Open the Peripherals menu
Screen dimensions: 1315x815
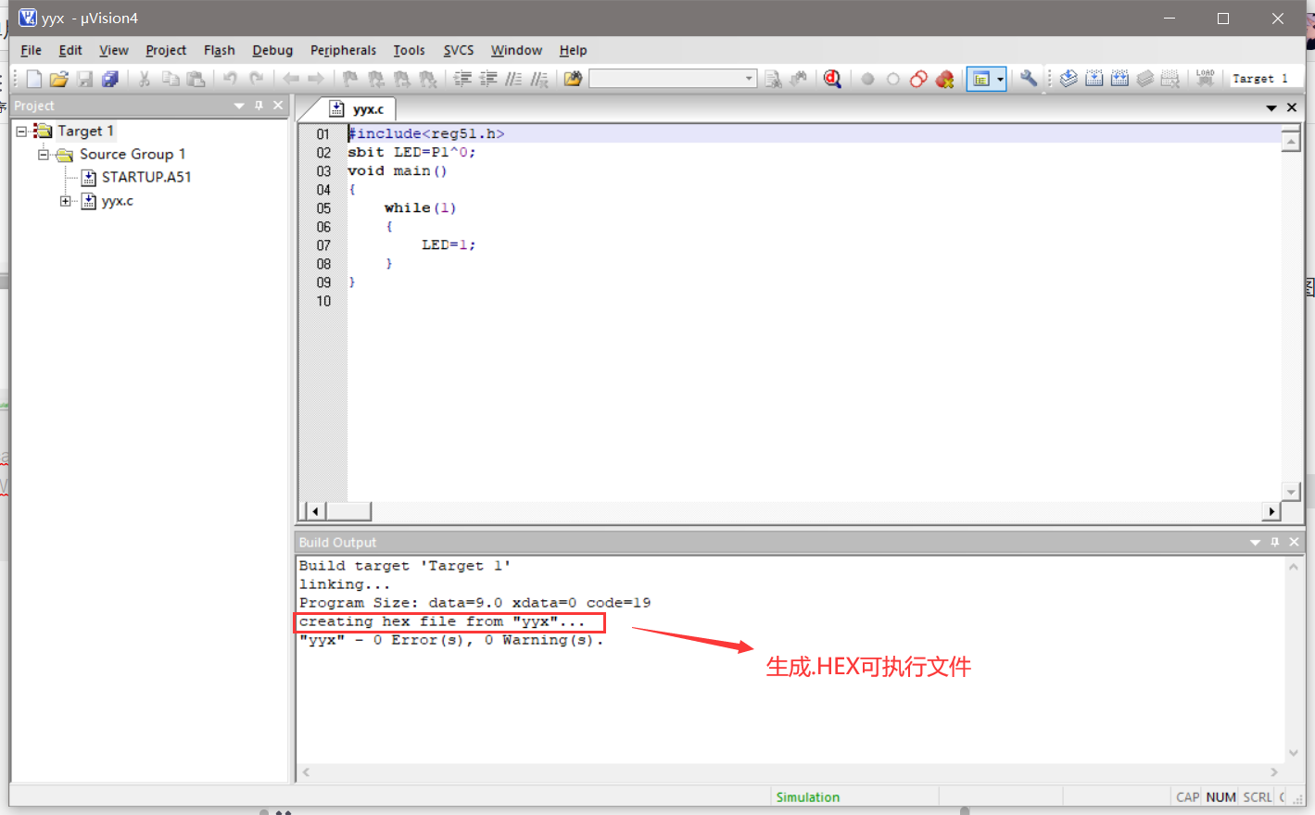coord(343,50)
